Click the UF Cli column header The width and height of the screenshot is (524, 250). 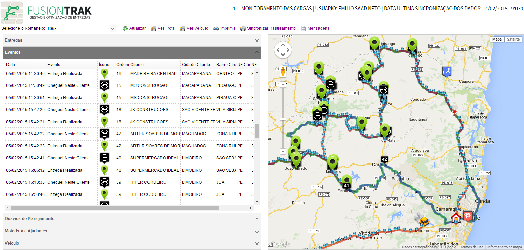tap(242, 64)
